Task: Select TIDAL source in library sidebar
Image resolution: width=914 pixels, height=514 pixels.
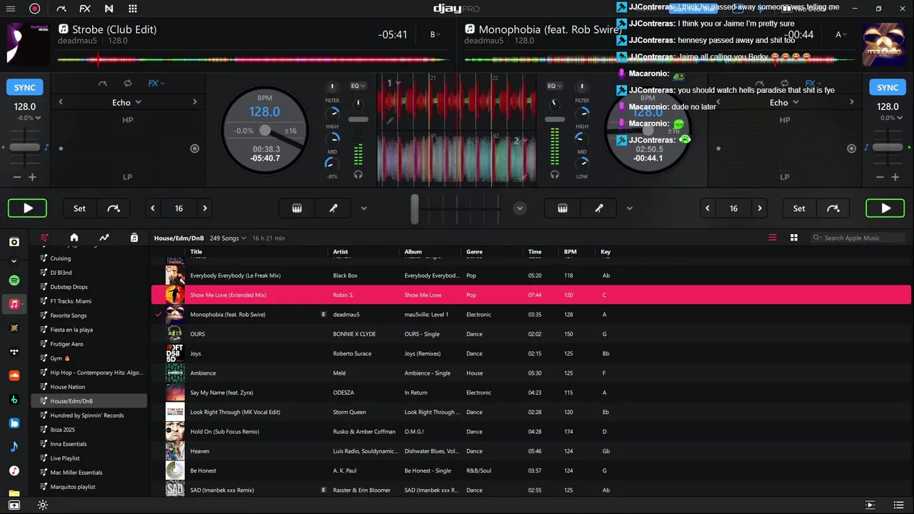Action: pos(14,351)
